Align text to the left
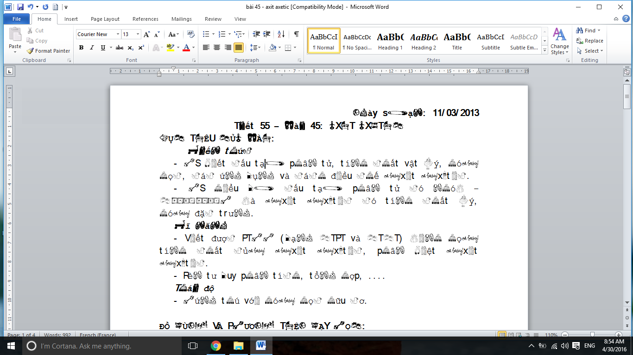The height and width of the screenshot is (355, 633). tap(206, 48)
